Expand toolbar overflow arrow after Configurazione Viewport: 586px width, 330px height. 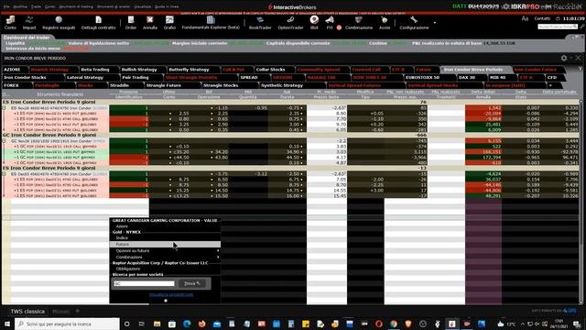tap(435, 22)
